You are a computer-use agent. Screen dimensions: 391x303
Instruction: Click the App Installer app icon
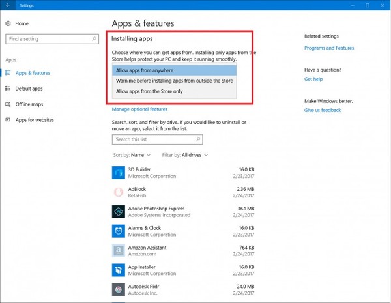click(119, 270)
